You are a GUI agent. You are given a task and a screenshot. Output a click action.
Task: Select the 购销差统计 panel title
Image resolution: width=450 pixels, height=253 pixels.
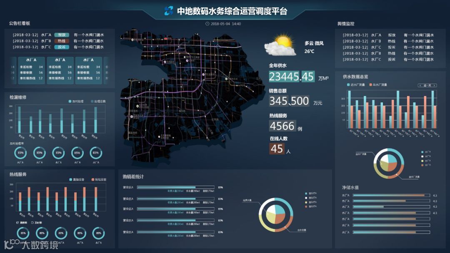pyautogui.click(x=133, y=177)
